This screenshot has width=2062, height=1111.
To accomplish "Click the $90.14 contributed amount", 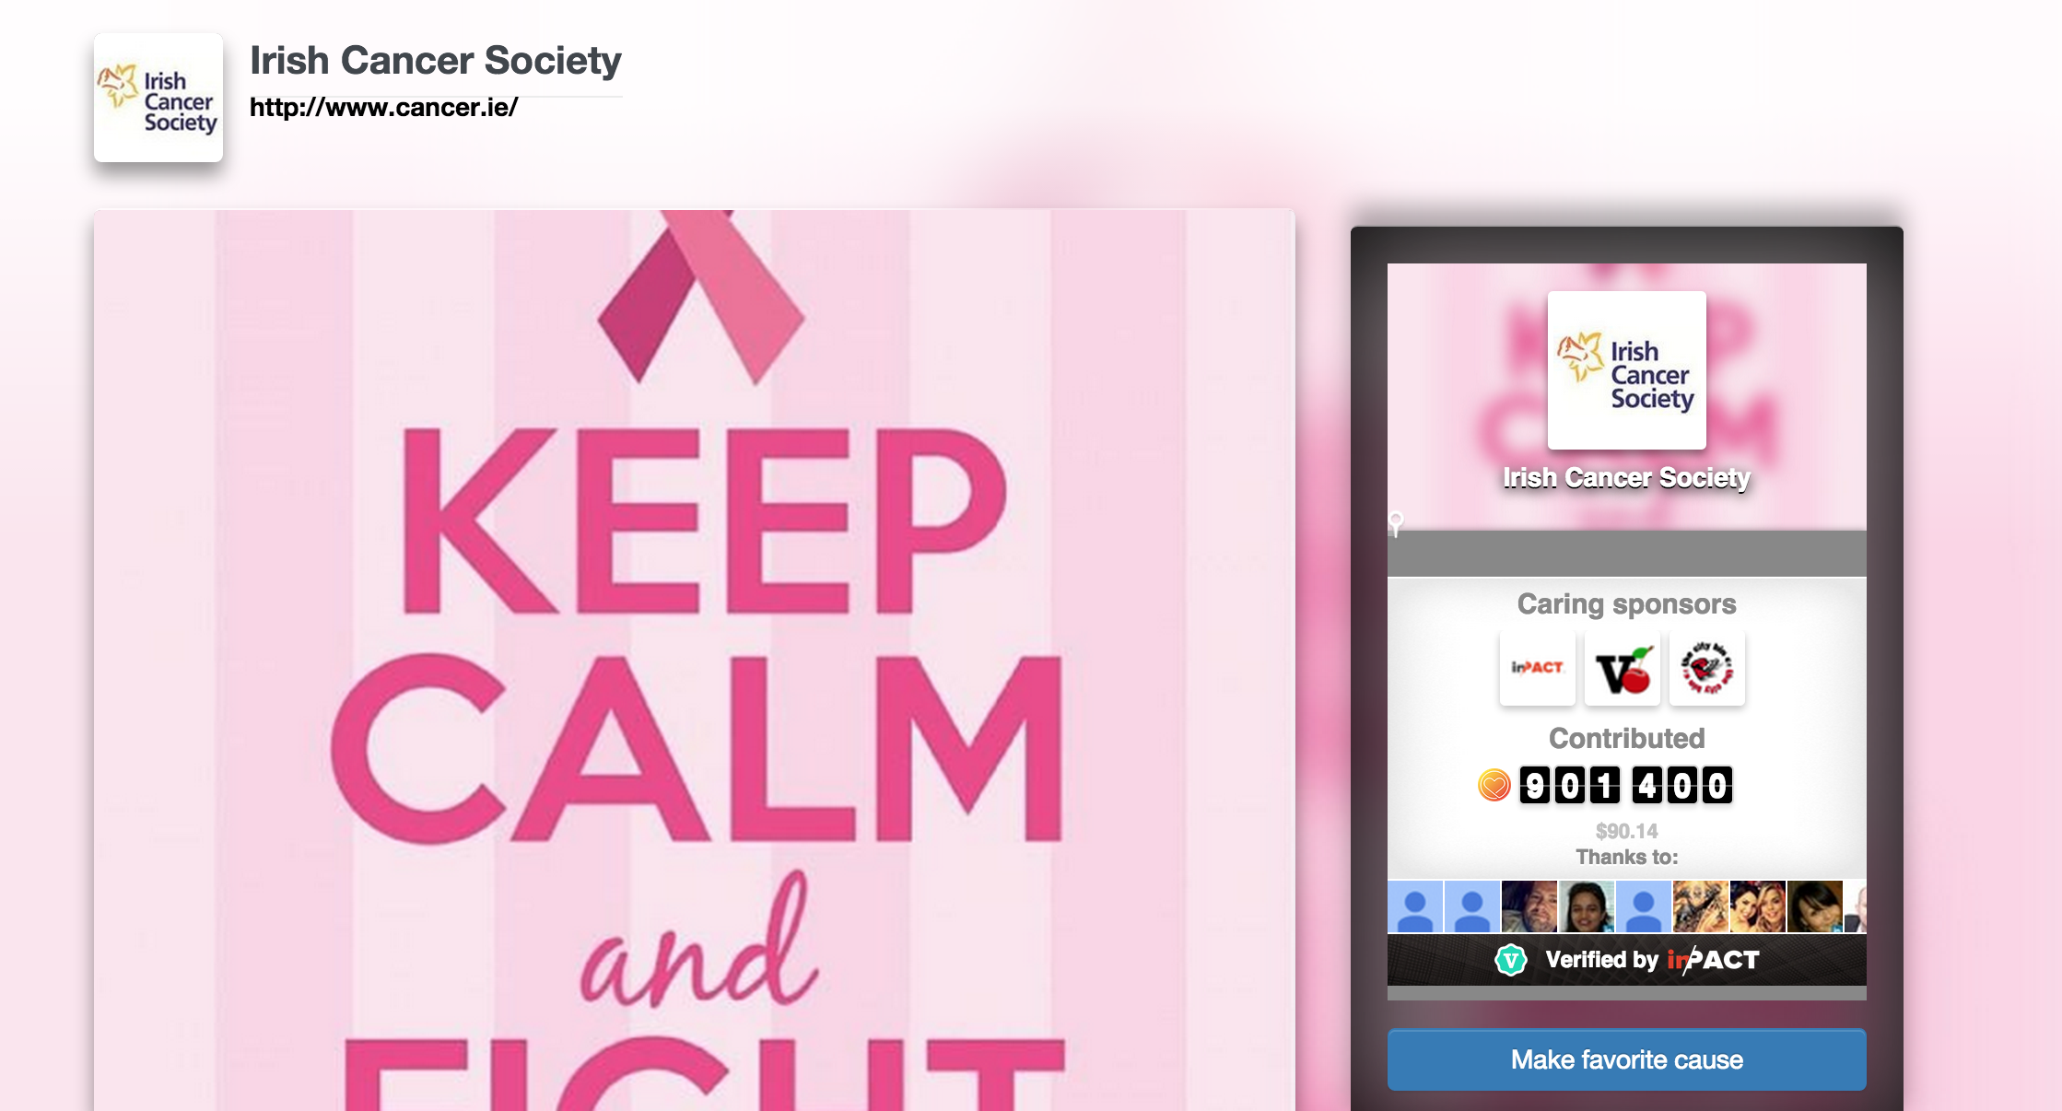I will click(1626, 831).
